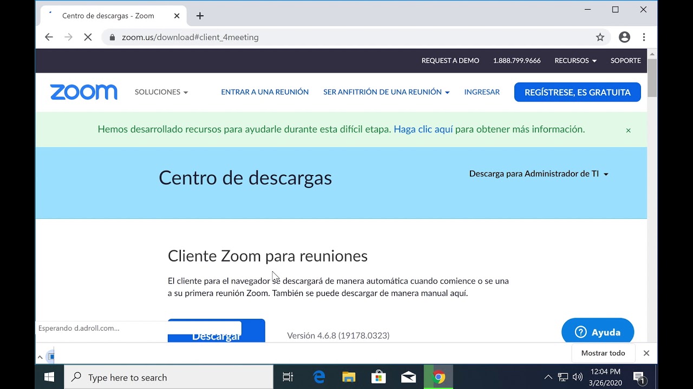The height and width of the screenshot is (389, 693).
Task: Open Task View in the taskbar
Action: click(288, 377)
